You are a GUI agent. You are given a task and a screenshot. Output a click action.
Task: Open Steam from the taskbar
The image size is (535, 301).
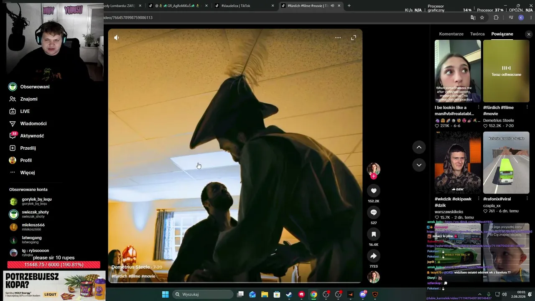[x=289, y=294]
